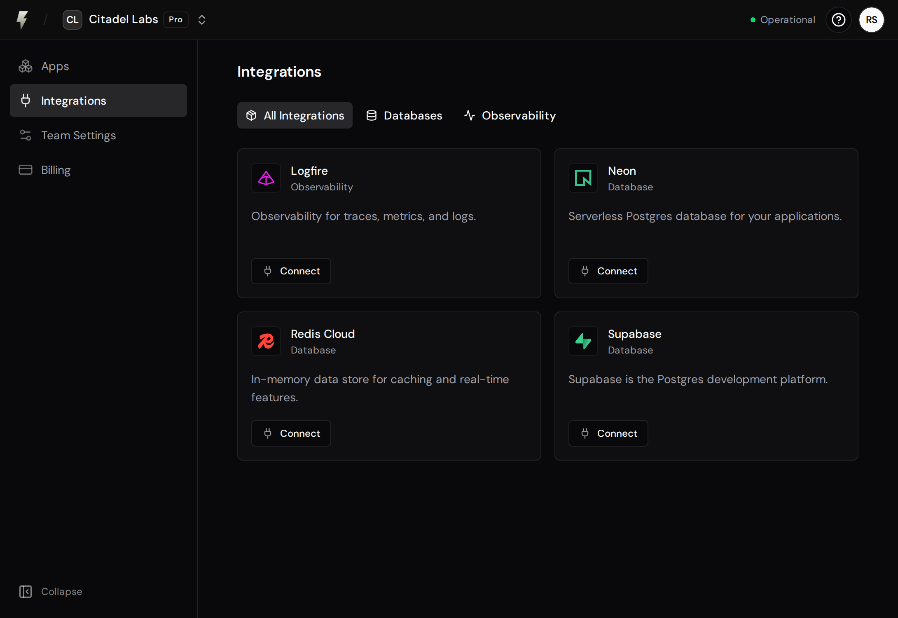This screenshot has width=898, height=618.
Task: Switch to the All Integrations tab
Action: tap(295, 115)
